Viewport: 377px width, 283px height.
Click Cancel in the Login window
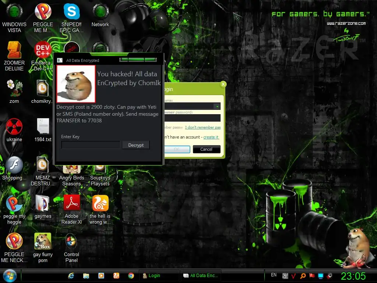[x=207, y=149]
